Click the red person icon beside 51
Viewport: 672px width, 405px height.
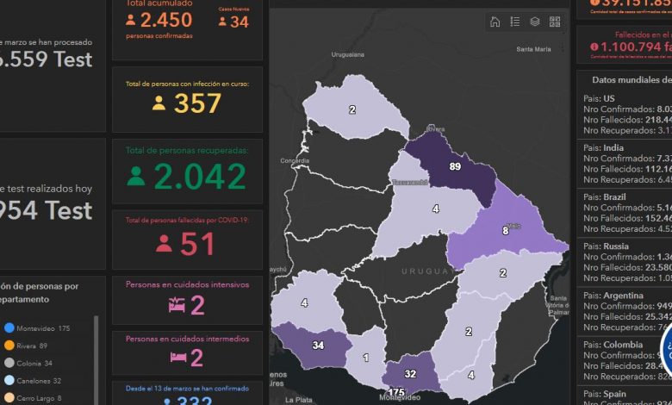coord(164,244)
